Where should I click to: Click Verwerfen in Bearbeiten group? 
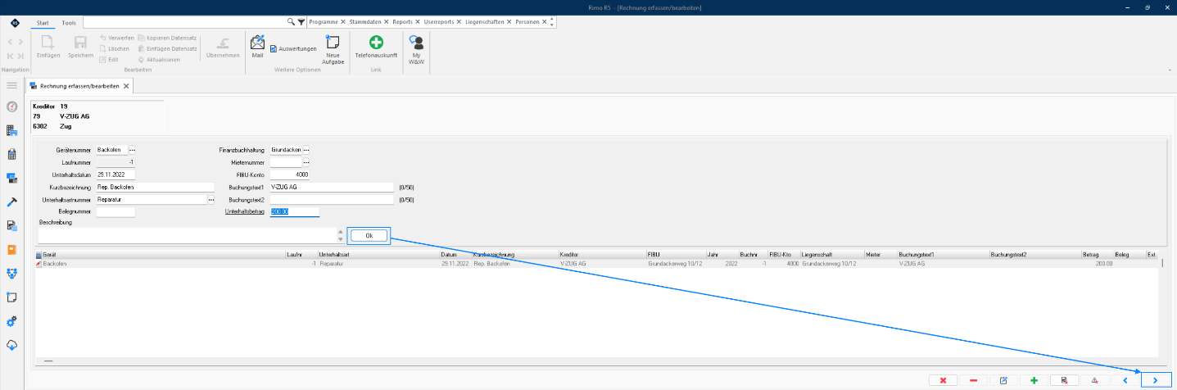(116, 38)
